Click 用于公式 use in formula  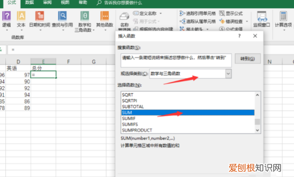(x=147, y=21)
